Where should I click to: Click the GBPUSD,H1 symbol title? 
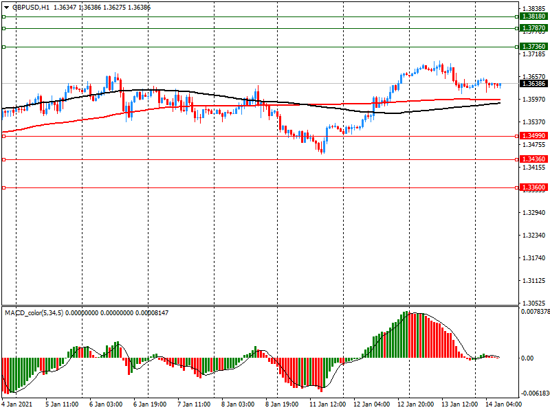31,7
